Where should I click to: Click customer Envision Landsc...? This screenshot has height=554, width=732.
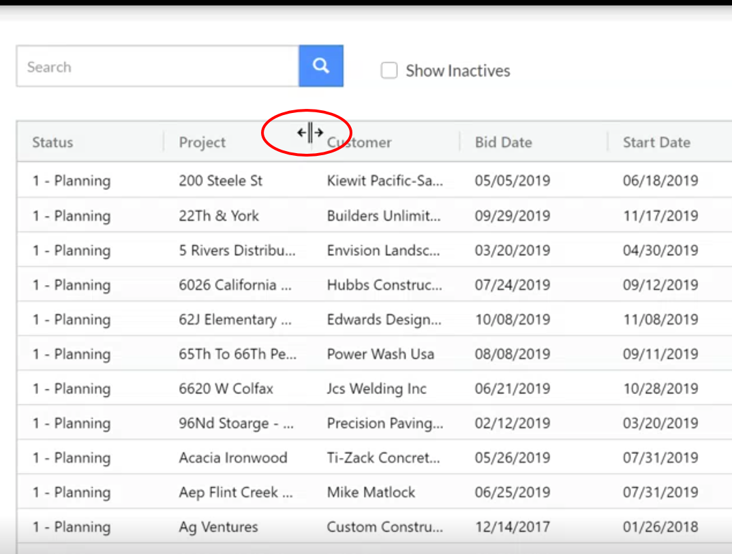click(x=383, y=250)
